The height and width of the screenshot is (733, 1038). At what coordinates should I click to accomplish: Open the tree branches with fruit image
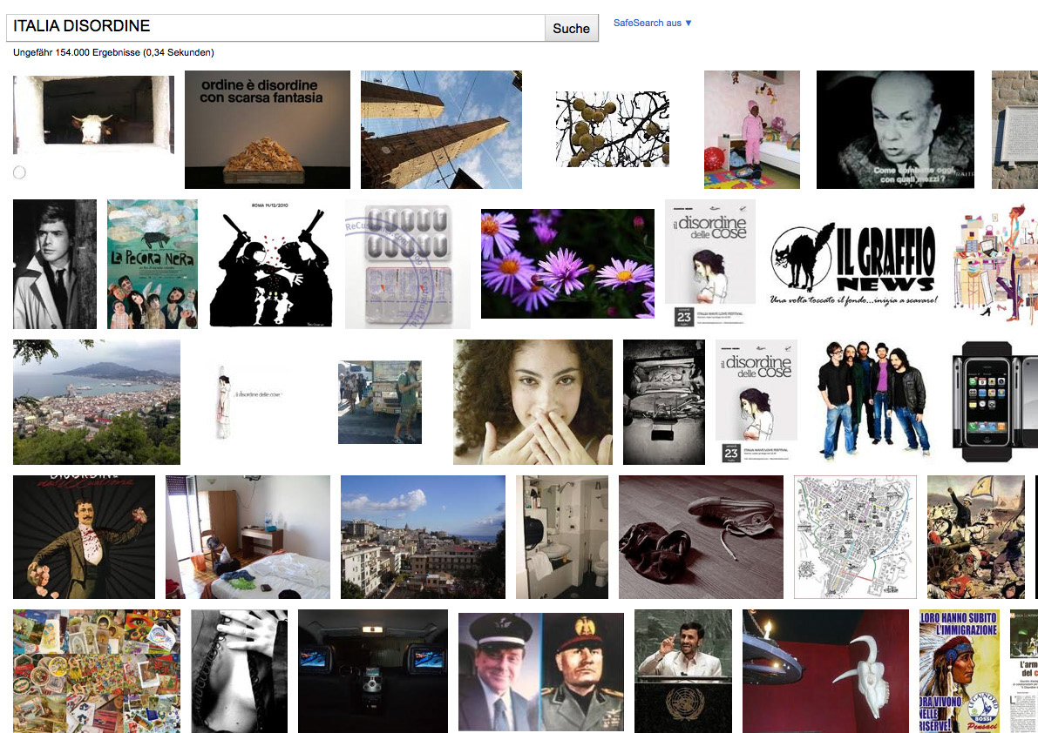[x=613, y=129]
